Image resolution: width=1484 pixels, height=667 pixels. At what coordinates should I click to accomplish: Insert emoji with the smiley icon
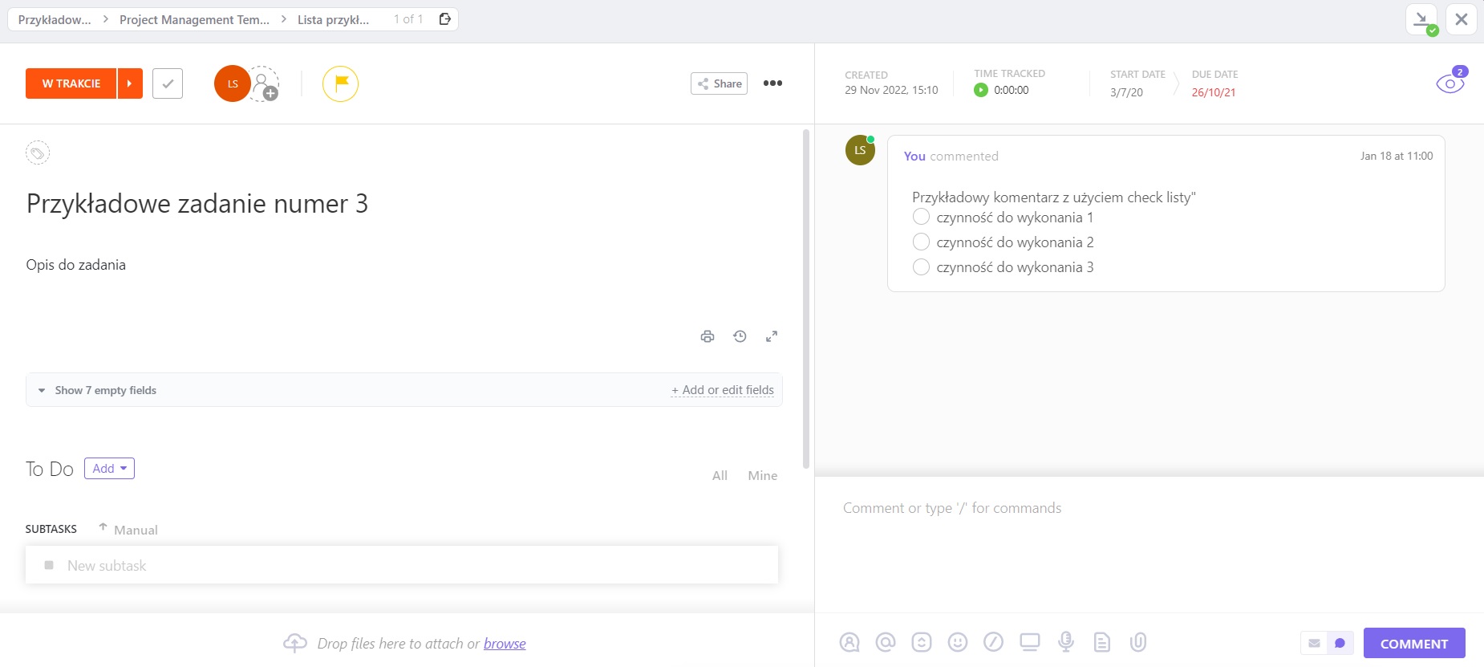point(958,642)
